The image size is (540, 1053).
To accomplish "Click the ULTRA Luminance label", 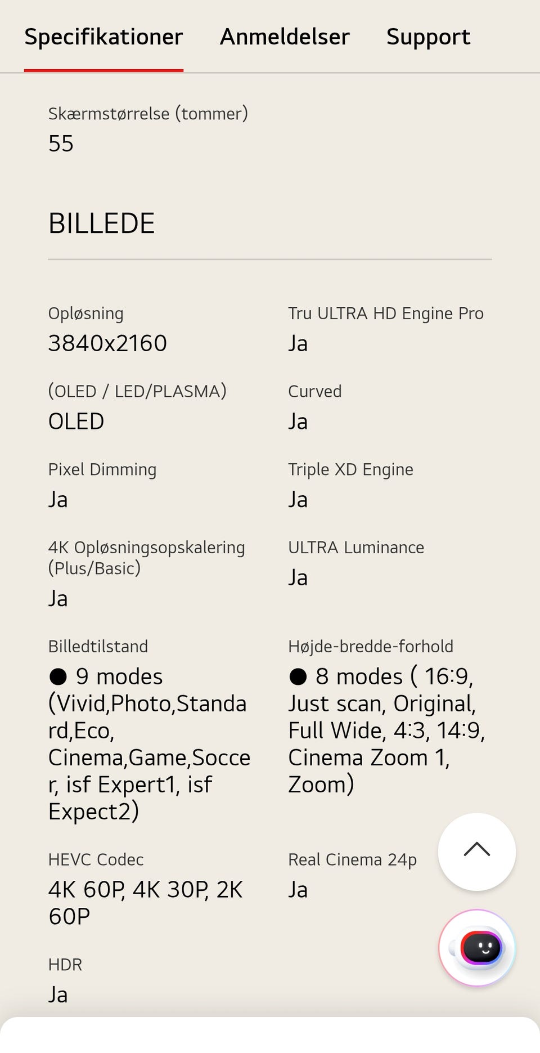I will coord(356,548).
